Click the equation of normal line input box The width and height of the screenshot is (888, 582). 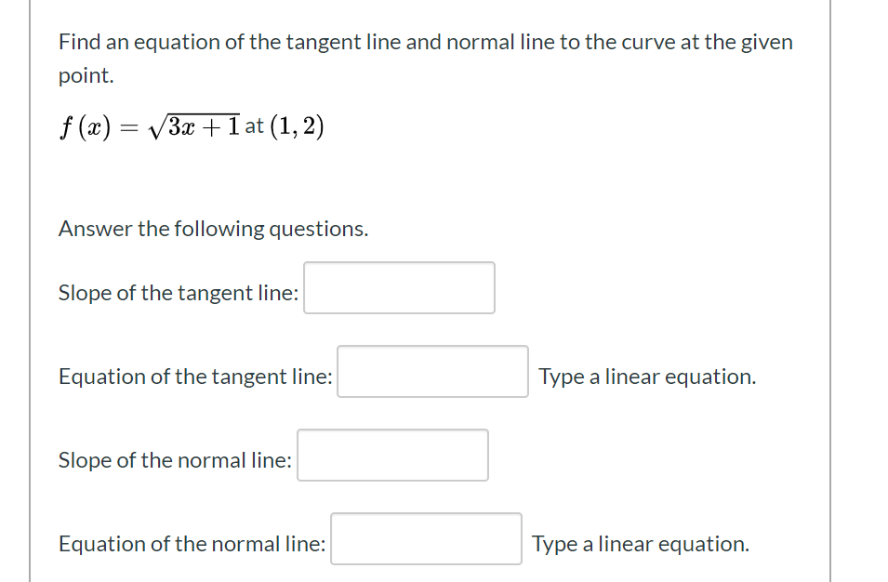pyautogui.click(x=426, y=538)
